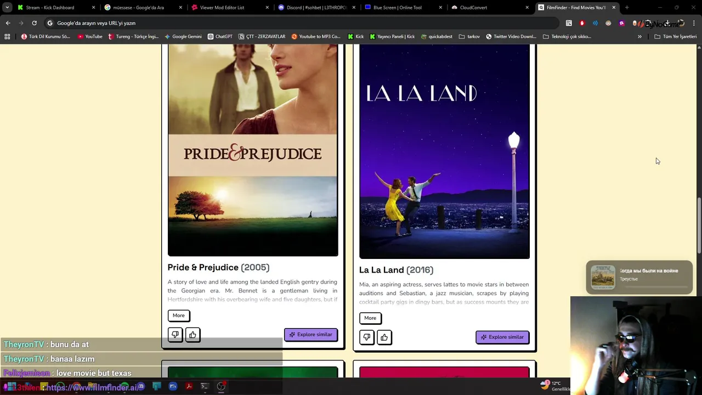Open the tarkov bookmark folder

tap(469, 37)
